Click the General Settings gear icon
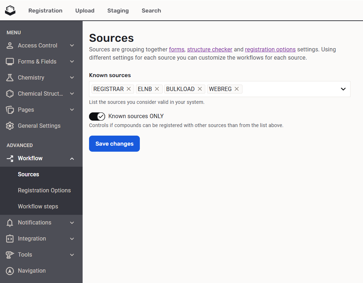The height and width of the screenshot is (283, 363). (10, 126)
